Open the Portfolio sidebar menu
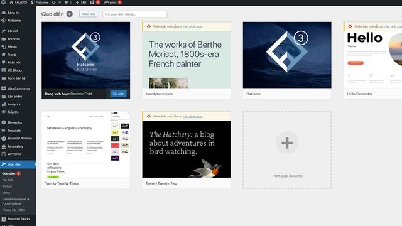The image size is (402, 226). coord(18,39)
